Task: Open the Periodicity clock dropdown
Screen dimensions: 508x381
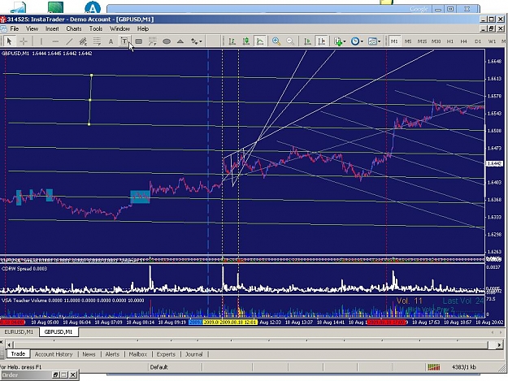Action: (357, 41)
